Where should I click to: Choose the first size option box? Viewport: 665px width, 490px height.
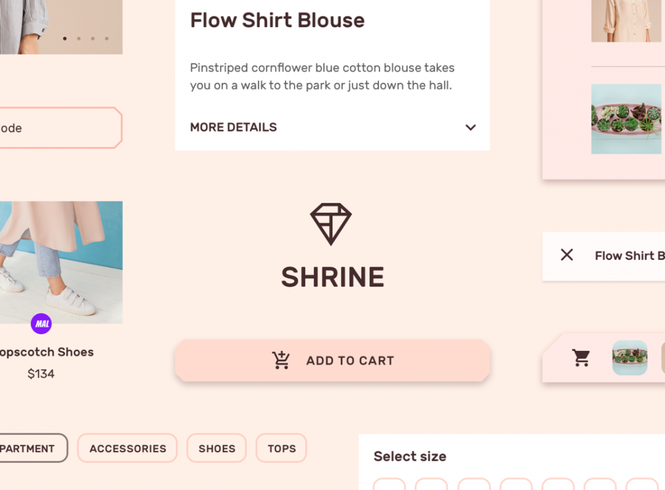click(389, 484)
